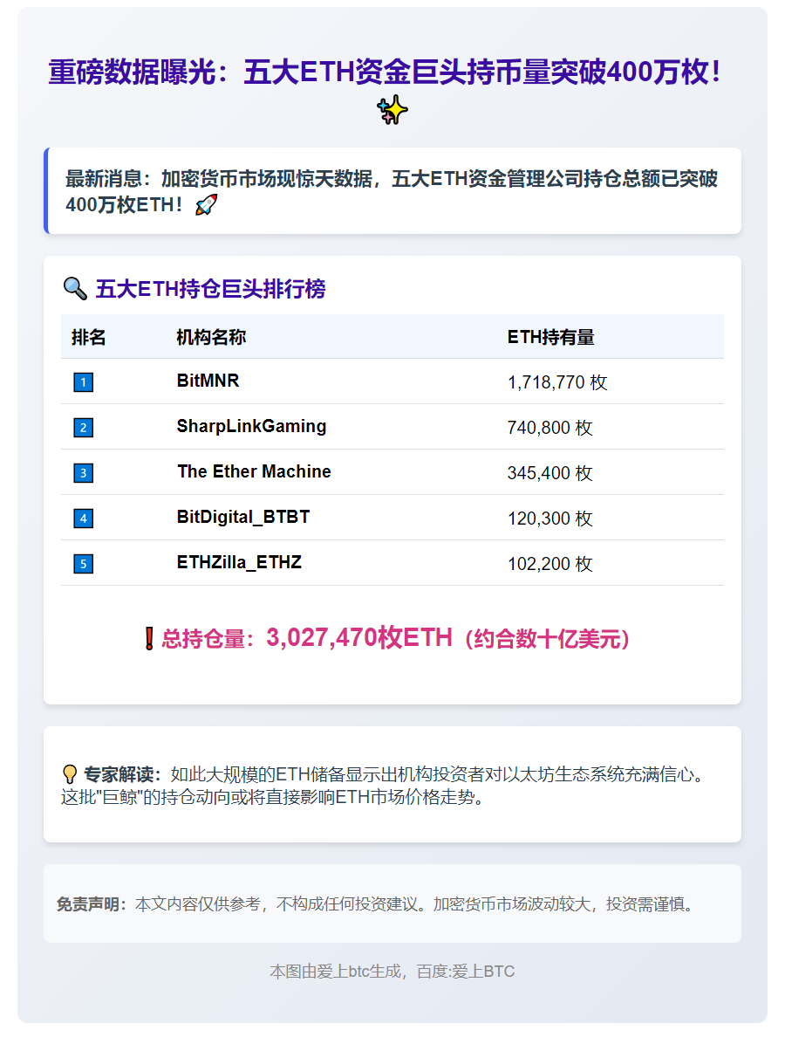Screen dimensions: 785x1051
Task: Click the magnifying glass icon beside ranking title
Action: coord(75,288)
